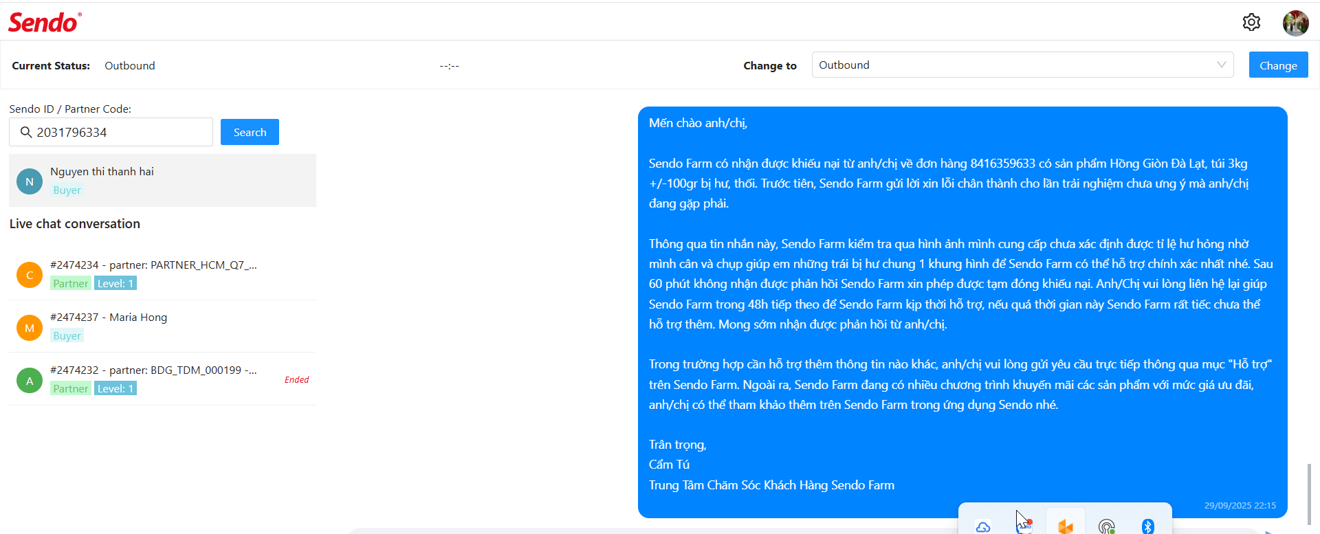
Task: Open the network broadcast tray icon
Action: click(1107, 526)
